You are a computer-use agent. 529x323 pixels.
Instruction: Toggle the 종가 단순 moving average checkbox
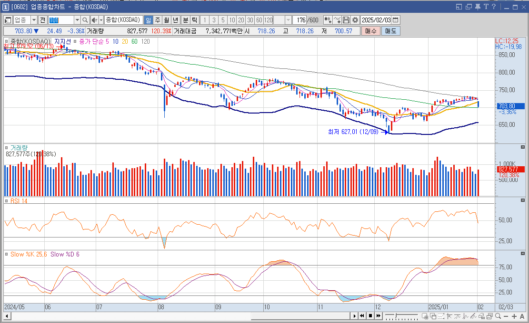(x=75, y=41)
